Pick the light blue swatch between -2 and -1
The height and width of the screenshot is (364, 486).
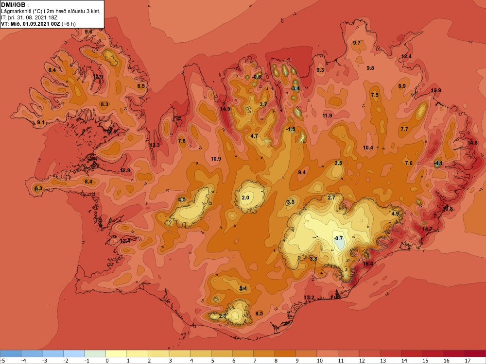(x=74, y=353)
